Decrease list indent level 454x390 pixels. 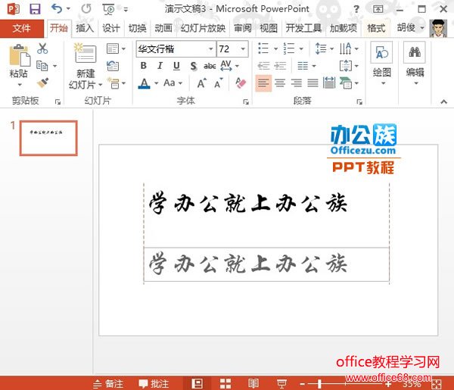(263, 66)
